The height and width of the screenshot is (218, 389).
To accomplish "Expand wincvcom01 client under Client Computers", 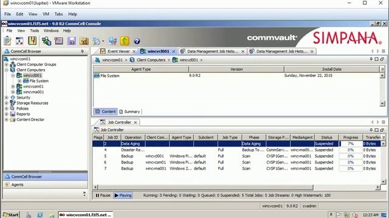I will coord(13,87).
